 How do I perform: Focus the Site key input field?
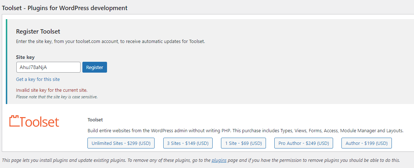tap(48, 67)
